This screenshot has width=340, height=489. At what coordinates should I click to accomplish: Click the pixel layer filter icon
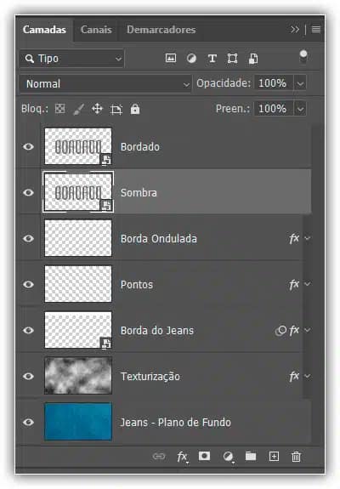point(171,58)
